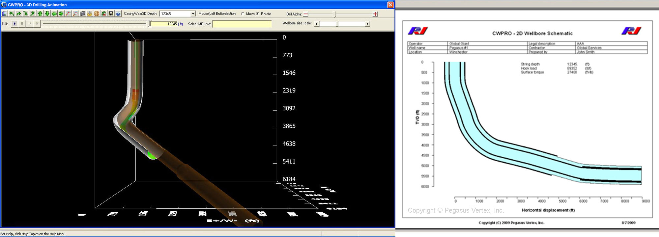The height and width of the screenshot is (237, 659).
Task: Click the camera snapshot icon
Action: tap(82, 13)
